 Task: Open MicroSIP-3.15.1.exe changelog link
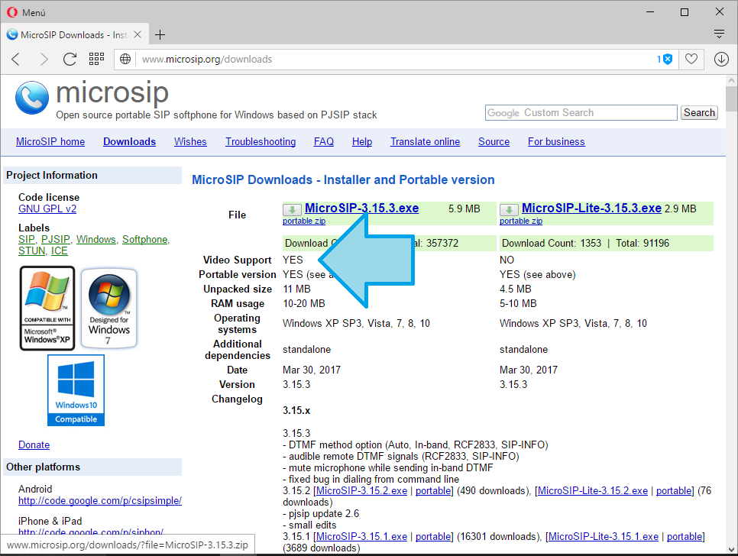(x=362, y=537)
